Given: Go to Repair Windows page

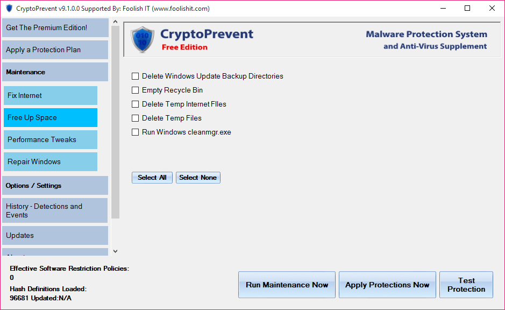Looking at the screenshot, I should click(51, 162).
